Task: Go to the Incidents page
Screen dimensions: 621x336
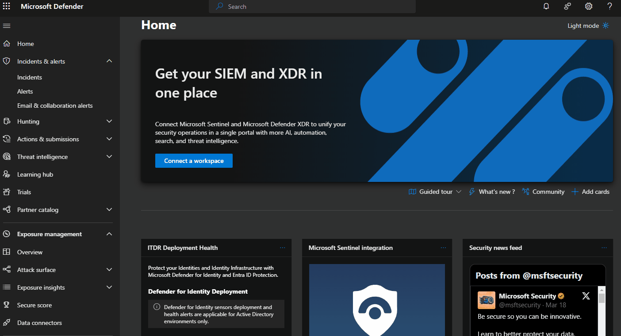Action: point(29,77)
